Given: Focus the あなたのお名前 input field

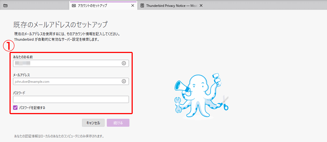Looking at the screenshot, I should click(71, 63).
